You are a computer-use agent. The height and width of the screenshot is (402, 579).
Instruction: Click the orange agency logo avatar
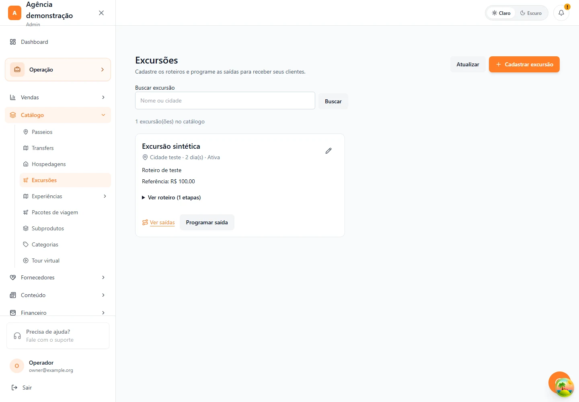coord(14,13)
